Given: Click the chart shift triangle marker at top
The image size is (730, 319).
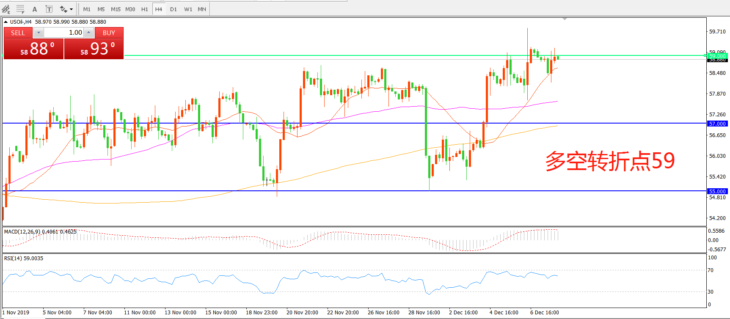Looking at the screenshot, I should (565, 19).
